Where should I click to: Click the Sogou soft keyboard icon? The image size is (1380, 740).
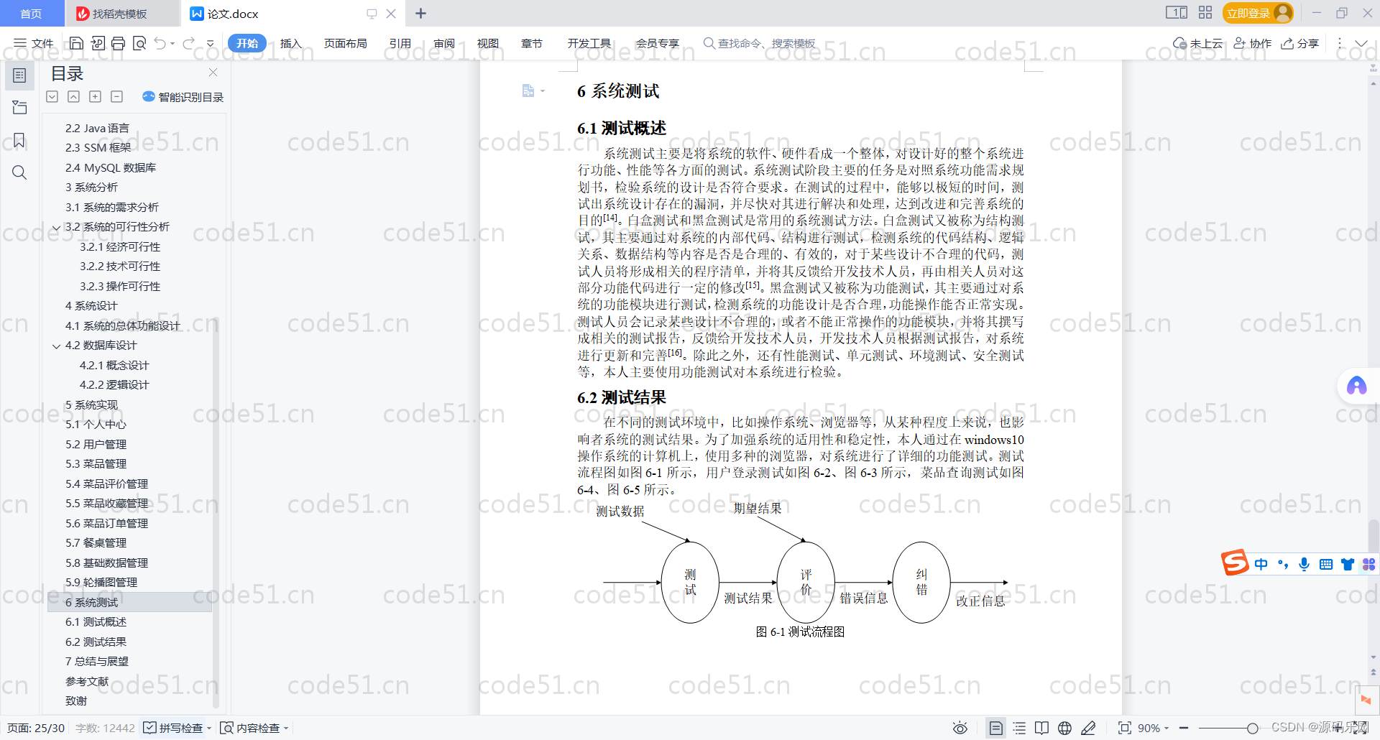coord(1326,565)
